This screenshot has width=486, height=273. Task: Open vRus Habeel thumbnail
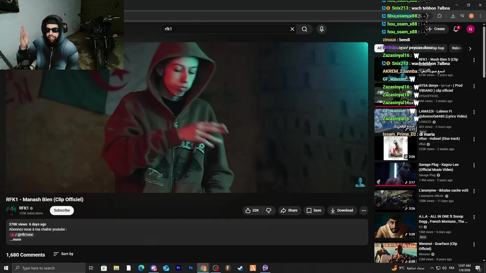tap(395, 148)
